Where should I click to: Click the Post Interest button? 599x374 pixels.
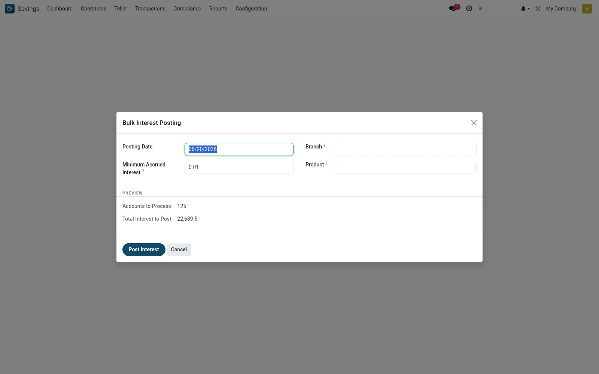(x=144, y=249)
